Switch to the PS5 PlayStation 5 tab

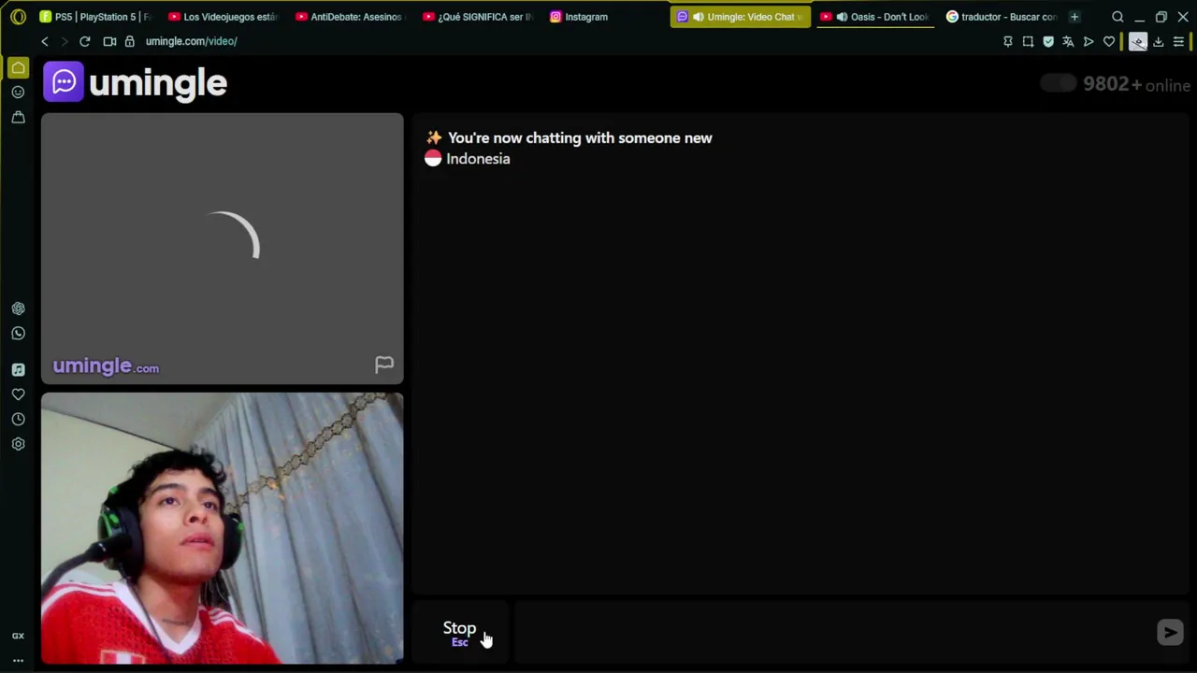(x=96, y=17)
